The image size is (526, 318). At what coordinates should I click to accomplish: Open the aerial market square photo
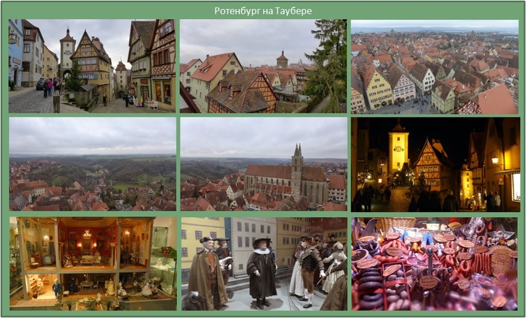pyautogui.click(x=434, y=66)
